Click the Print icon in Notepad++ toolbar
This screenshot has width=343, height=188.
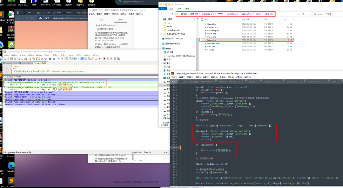point(26,59)
